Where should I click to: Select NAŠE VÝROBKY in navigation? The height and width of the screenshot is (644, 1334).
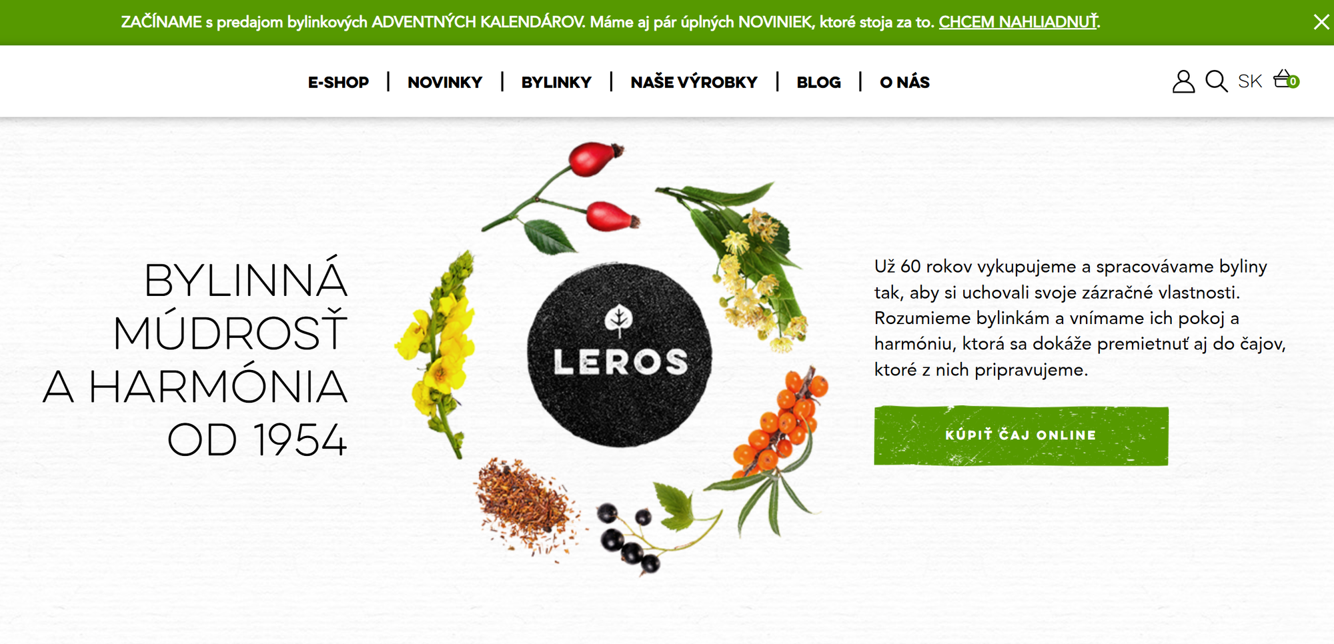pos(694,82)
